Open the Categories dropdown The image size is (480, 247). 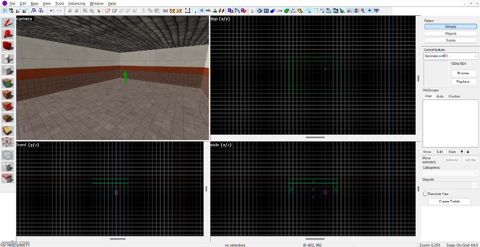(x=476, y=173)
